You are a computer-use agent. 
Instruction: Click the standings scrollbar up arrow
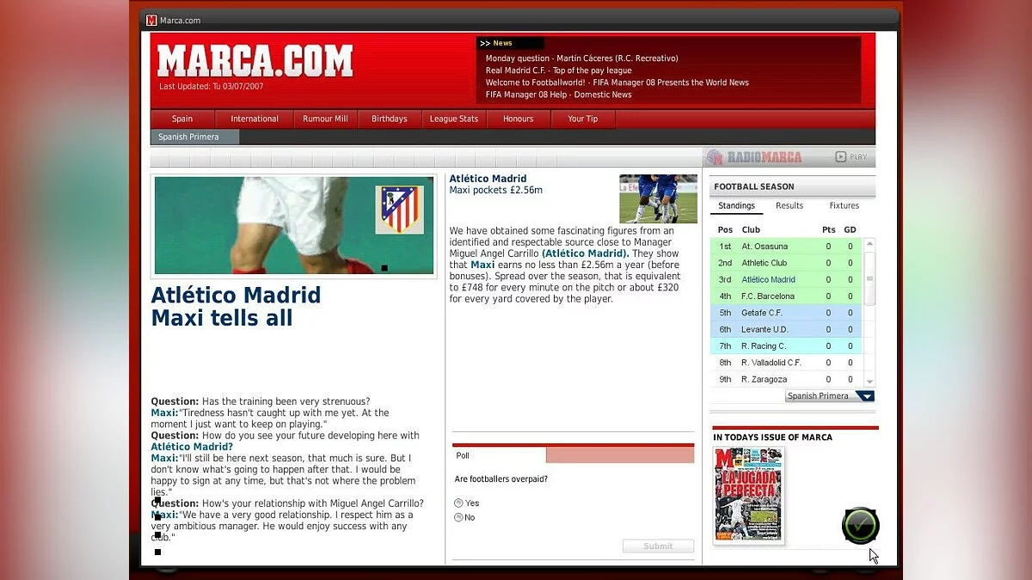[x=869, y=244]
